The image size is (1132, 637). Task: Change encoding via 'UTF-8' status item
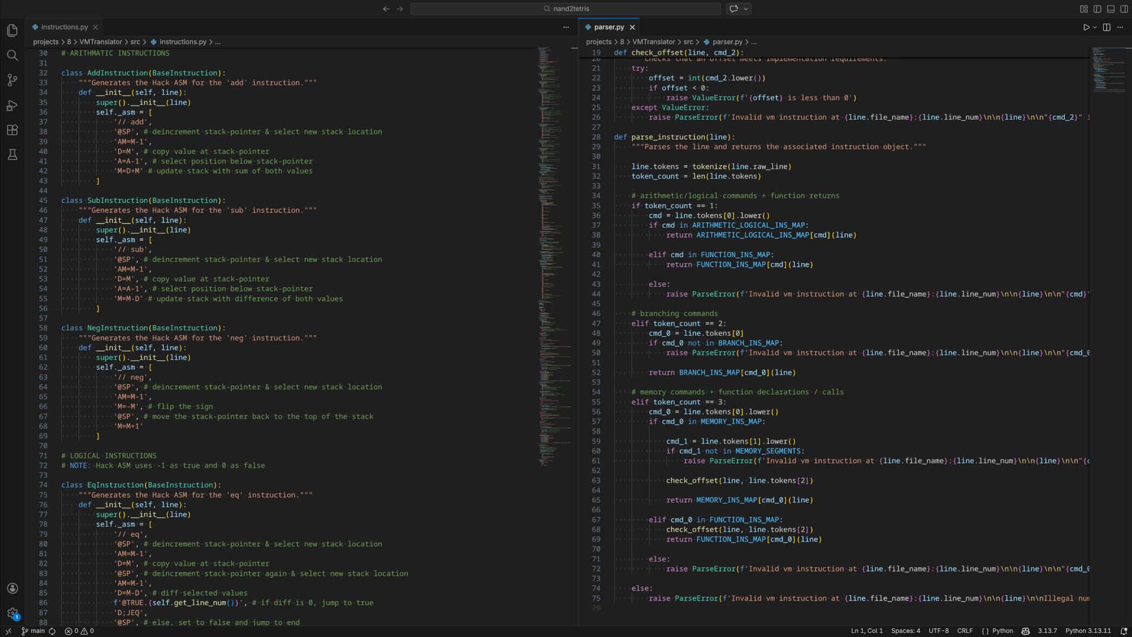[939, 631]
